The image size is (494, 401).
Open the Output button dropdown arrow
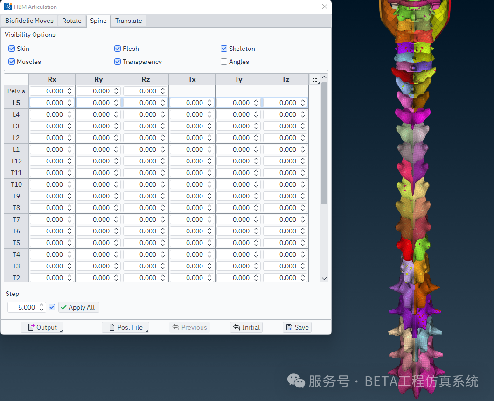coord(61,331)
